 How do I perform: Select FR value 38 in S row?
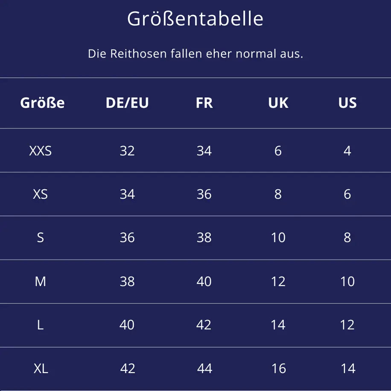pyautogui.click(x=204, y=238)
